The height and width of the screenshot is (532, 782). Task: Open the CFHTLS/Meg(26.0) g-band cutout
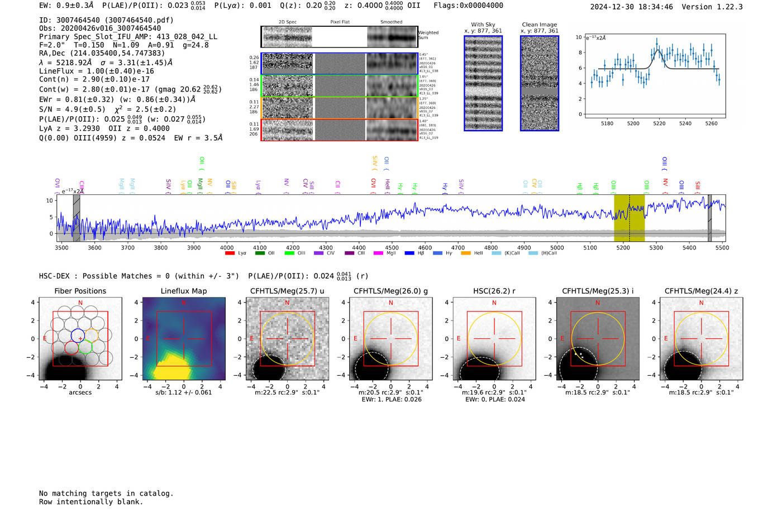(x=391, y=339)
